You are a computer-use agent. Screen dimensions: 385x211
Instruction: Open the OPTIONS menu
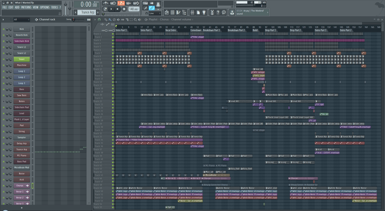tap(45, 7)
